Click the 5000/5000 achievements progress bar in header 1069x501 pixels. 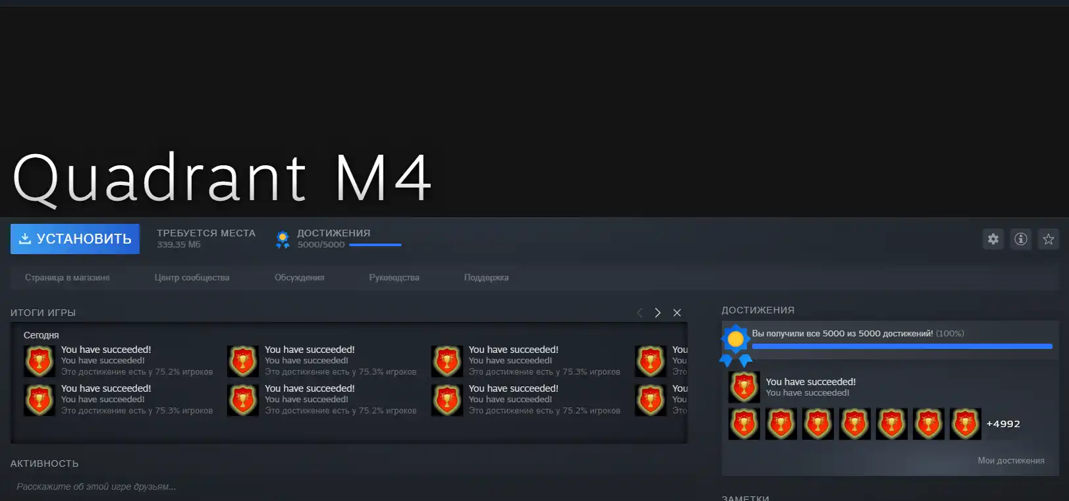(375, 245)
